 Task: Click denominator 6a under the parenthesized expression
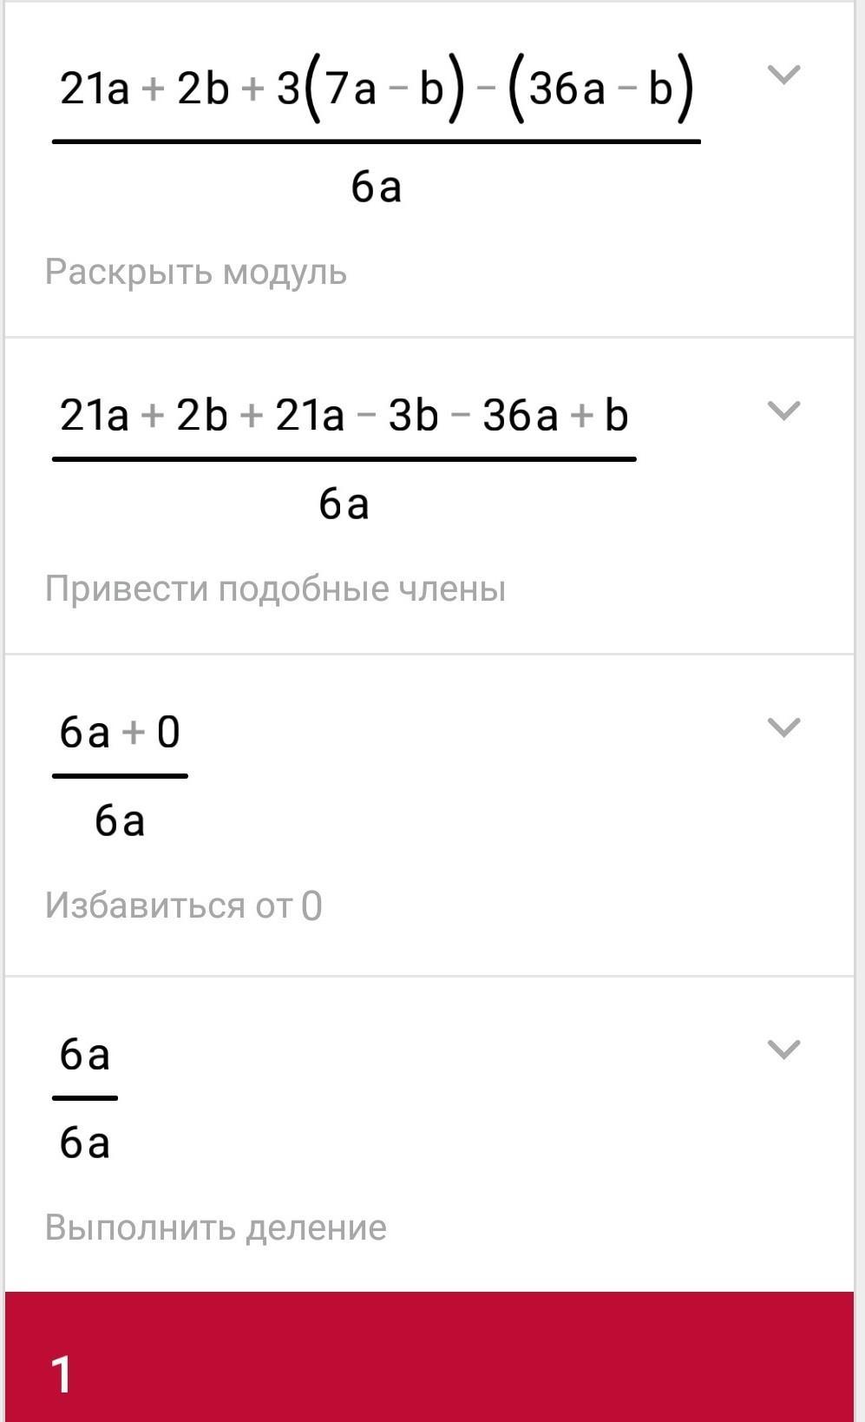click(376, 187)
